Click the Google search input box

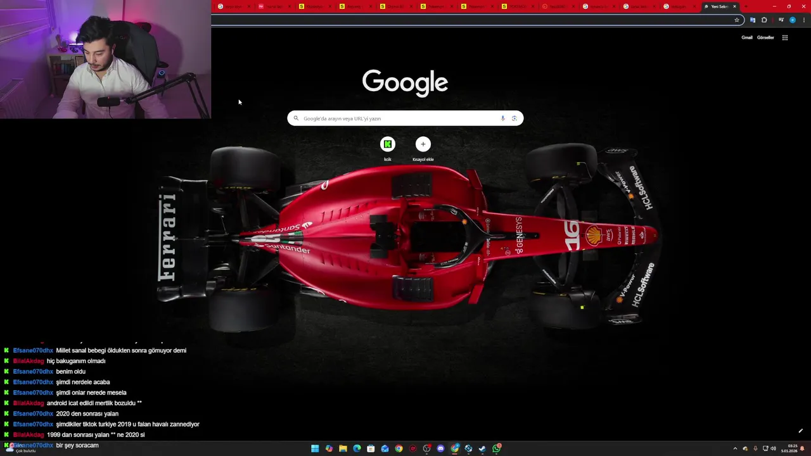[405, 118]
